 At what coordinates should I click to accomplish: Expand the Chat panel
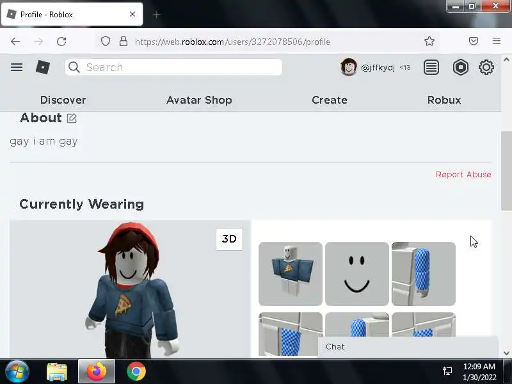(x=408, y=346)
